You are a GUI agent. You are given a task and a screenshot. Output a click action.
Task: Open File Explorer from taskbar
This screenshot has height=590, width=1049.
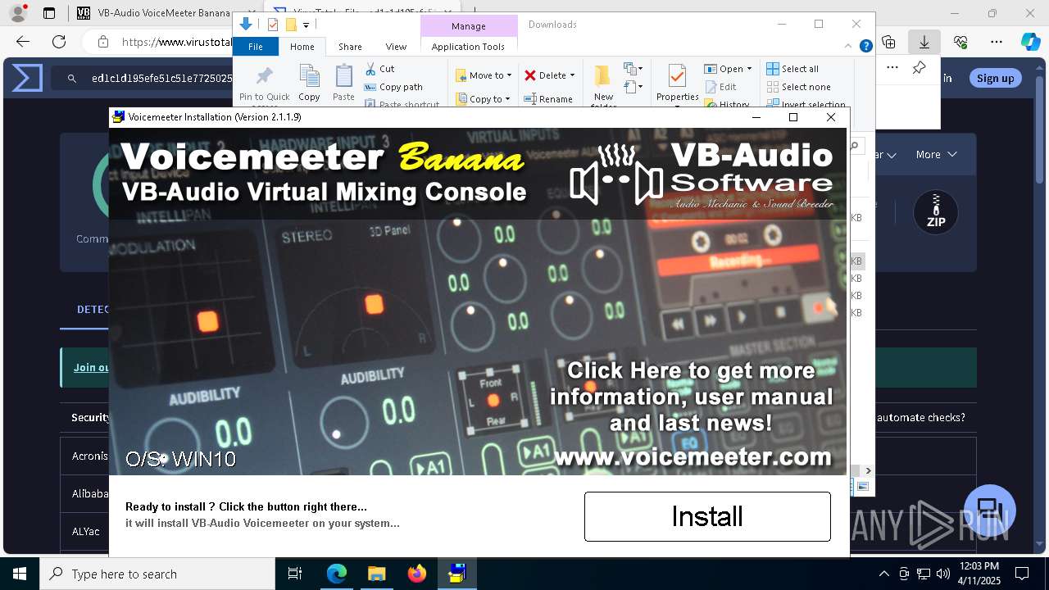point(376,574)
